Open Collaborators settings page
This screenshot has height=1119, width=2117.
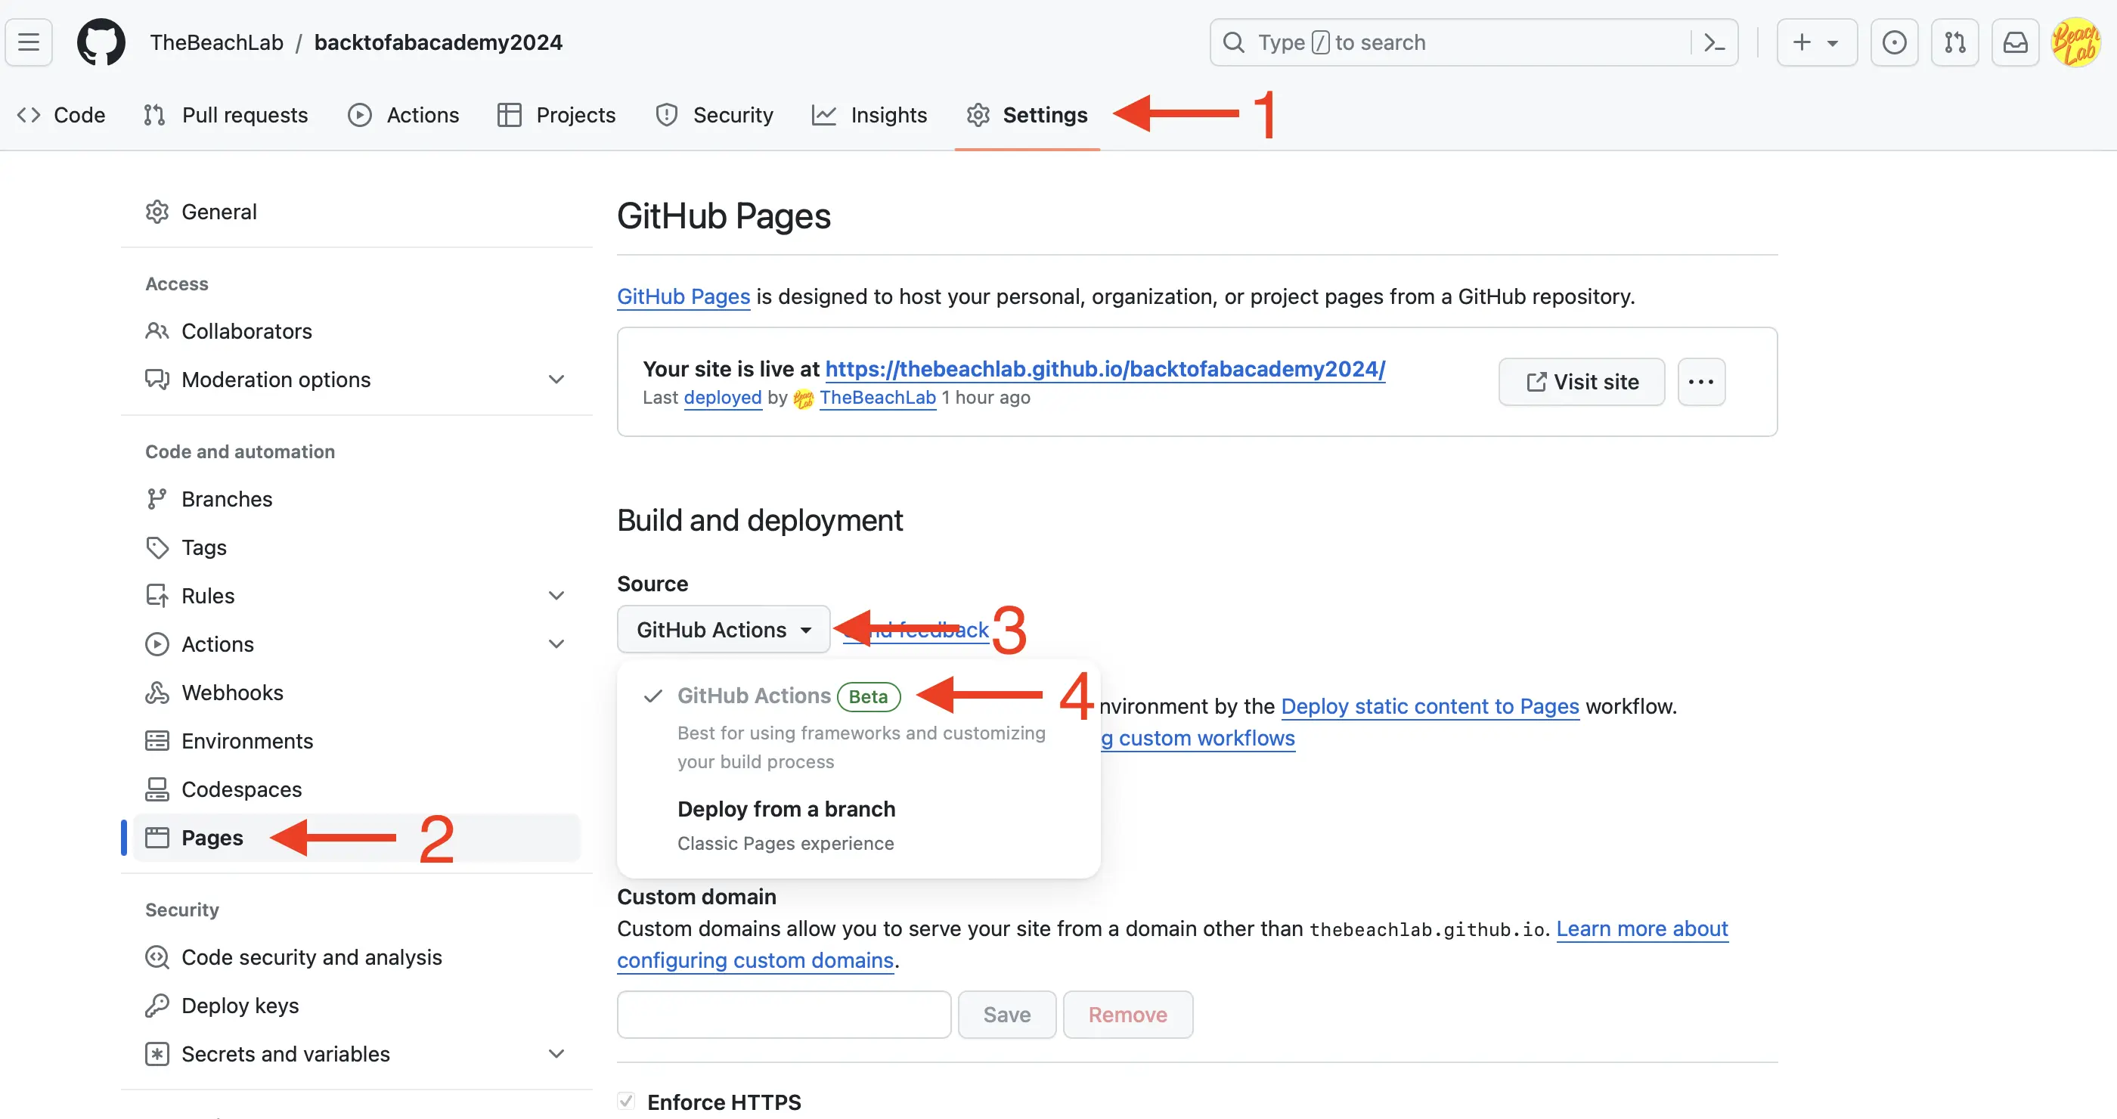357,331
